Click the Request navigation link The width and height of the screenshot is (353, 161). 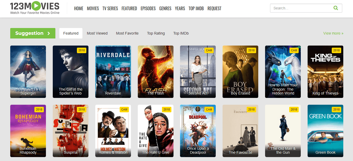pyautogui.click(x=214, y=8)
